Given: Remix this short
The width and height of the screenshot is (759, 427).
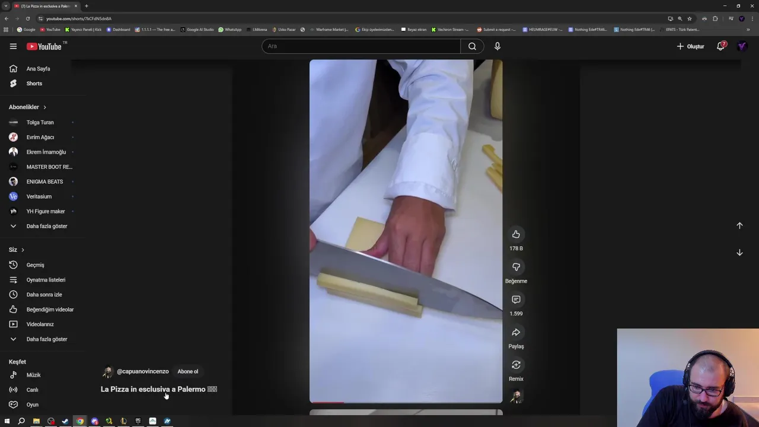Looking at the screenshot, I should (x=516, y=365).
